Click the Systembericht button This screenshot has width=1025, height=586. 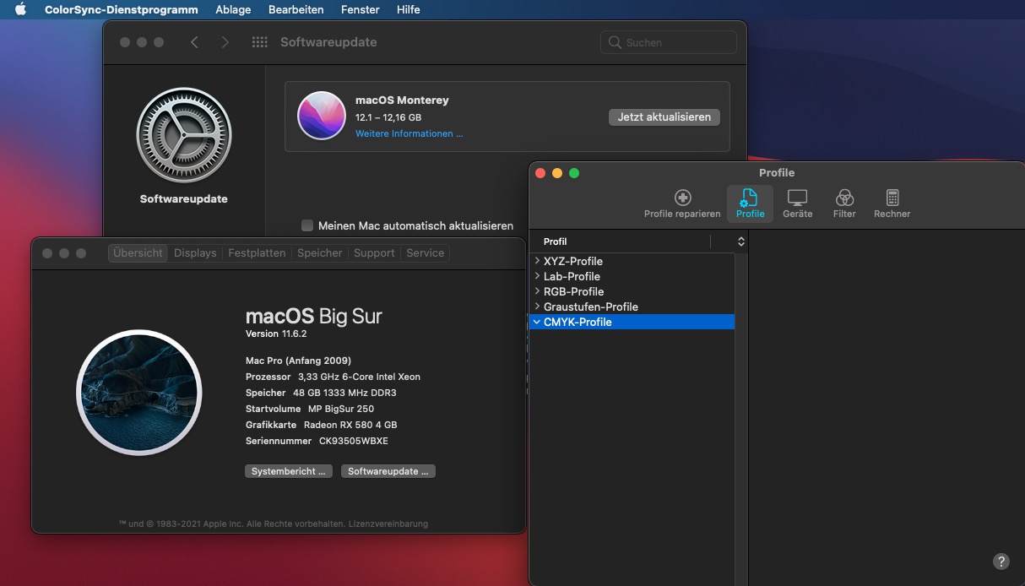[x=289, y=471]
